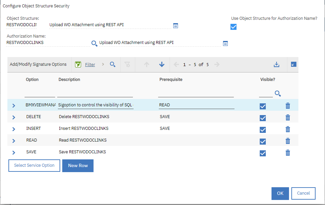
Task: Click the Visible column search magnifier icon
Action: pyautogui.click(x=278, y=94)
